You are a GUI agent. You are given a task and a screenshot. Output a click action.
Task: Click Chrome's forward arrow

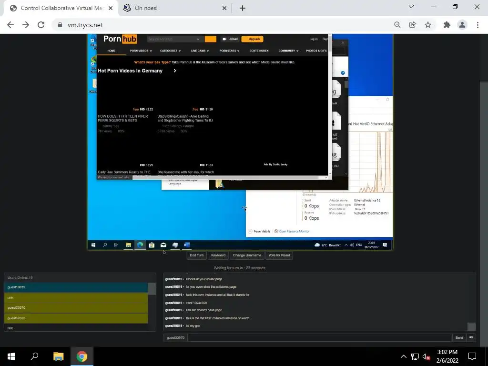(x=26, y=25)
